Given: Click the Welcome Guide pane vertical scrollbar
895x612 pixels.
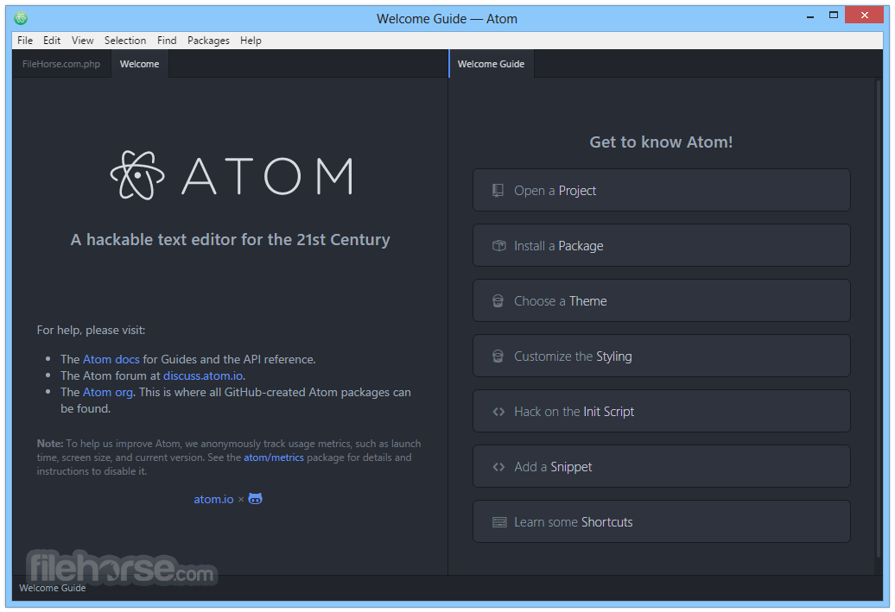Looking at the screenshot, I should click(x=879, y=319).
